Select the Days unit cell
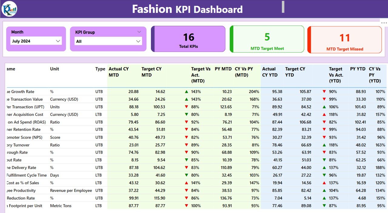This screenshot has height=213, width=388. click(x=55, y=175)
